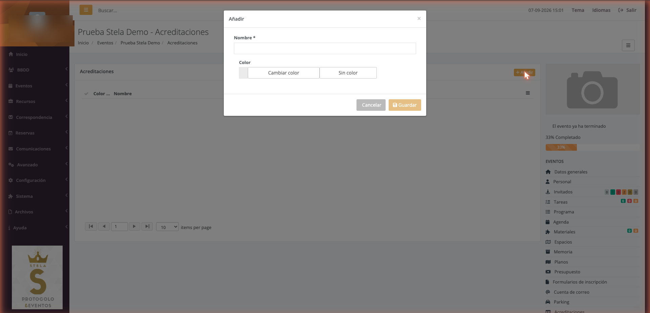Open the Inicio home icon in sidebar
Viewport: 650px width, 313px height.
point(11,54)
